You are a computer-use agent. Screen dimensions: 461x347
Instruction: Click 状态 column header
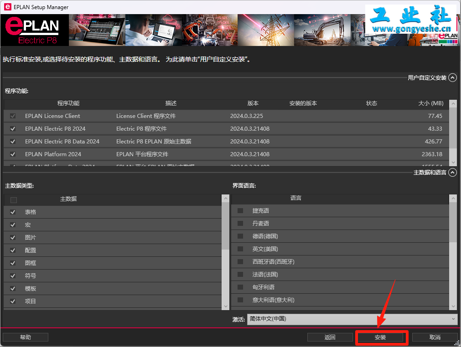pyautogui.click(x=372, y=103)
